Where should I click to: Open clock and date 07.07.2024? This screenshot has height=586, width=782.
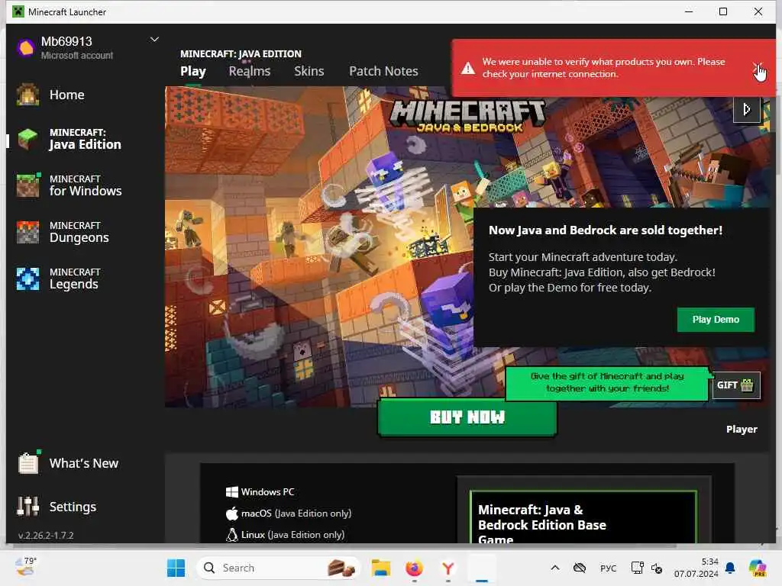696,568
